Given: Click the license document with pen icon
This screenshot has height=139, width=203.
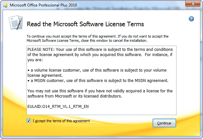Looking at the screenshot, I should pos(16,23).
